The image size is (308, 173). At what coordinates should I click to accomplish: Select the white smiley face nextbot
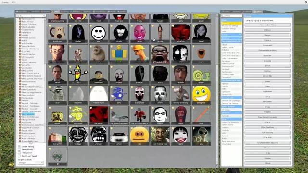(x=98, y=33)
